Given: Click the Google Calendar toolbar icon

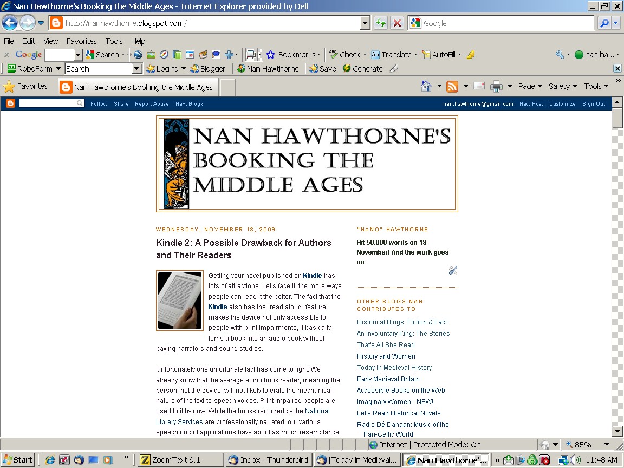Looking at the screenshot, I should click(190, 55).
